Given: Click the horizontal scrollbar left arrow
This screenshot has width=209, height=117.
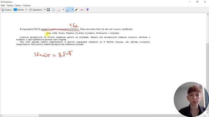Looking at the screenshot, I should pos(1,116).
